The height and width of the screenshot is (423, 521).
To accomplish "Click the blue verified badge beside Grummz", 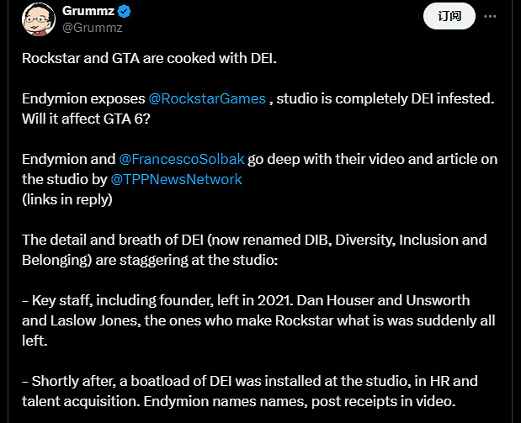I will point(124,12).
